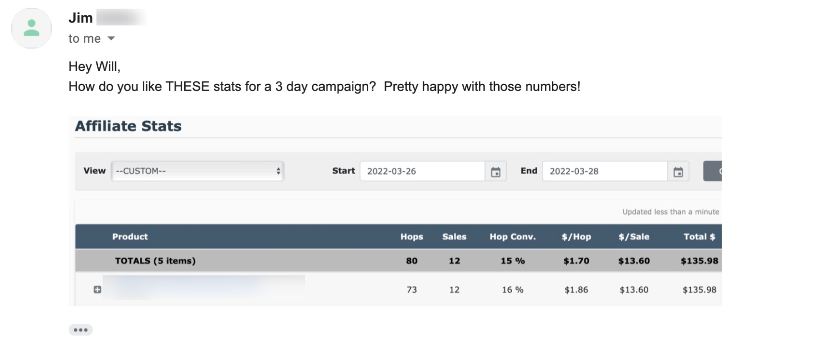Image resolution: width=820 pixels, height=356 pixels.
Task: Sort by $/Sale column header
Action: (x=634, y=237)
